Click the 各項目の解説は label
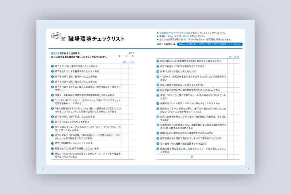 [164, 44]
